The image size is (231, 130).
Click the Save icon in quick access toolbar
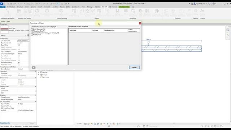(11, 4)
